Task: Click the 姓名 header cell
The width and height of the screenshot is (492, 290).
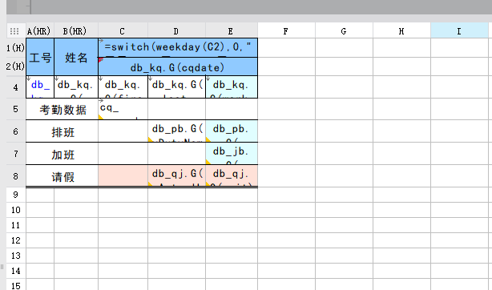Action: pyautogui.click(x=76, y=57)
